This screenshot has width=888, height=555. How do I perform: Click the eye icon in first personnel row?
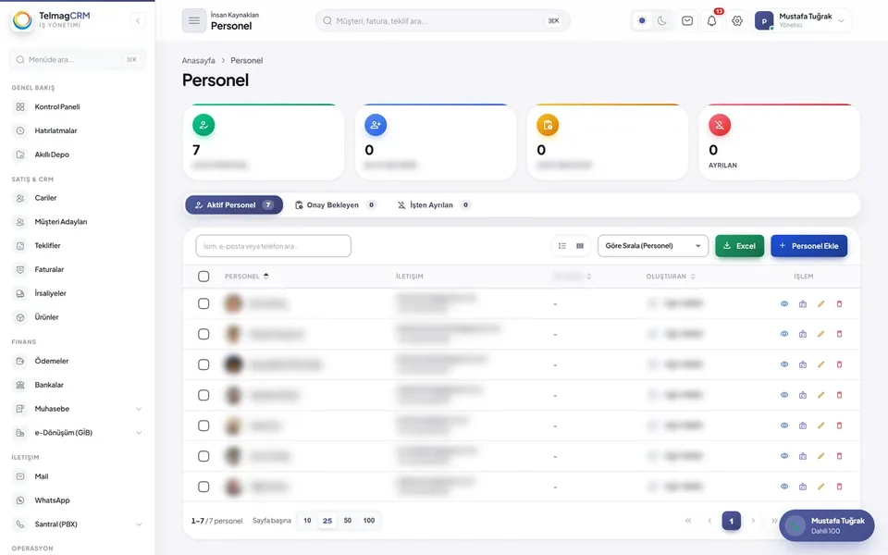point(784,303)
